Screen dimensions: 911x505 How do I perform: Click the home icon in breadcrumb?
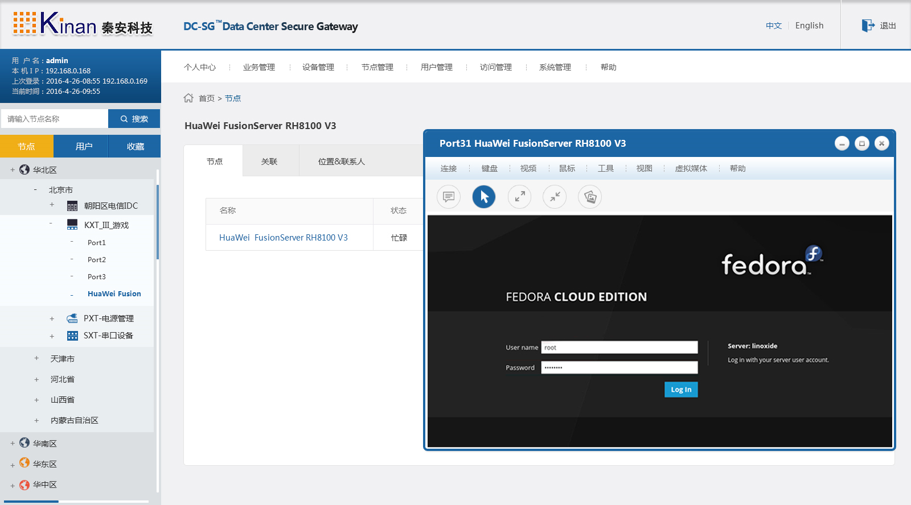tap(188, 98)
